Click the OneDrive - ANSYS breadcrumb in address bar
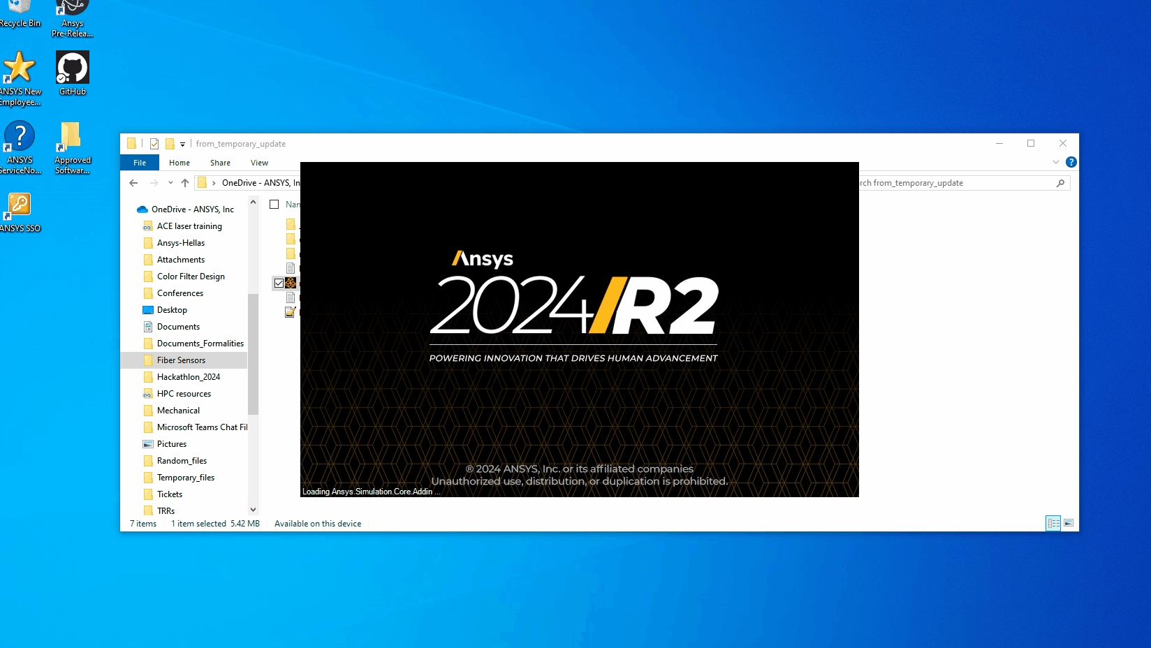This screenshot has height=648, width=1151. [x=261, y=183]
